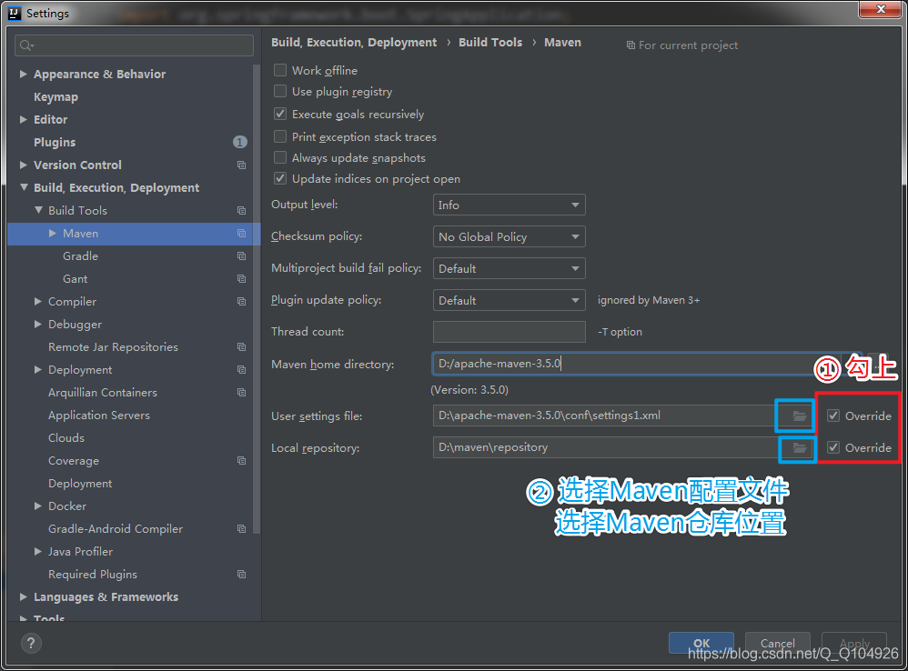Click the Cancel button
Screen dimensions: 908x671
[x=777, y=643]
